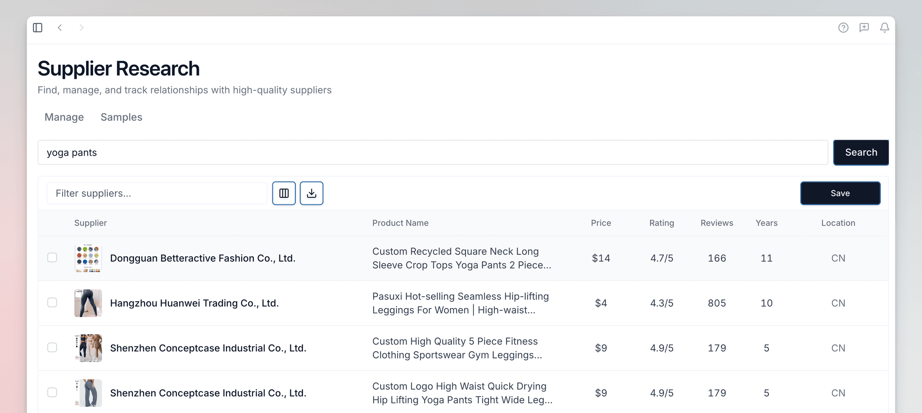Screen dimensions: 922x413
Task: Open notifications bell icon
Action: (x=885, y=28)
